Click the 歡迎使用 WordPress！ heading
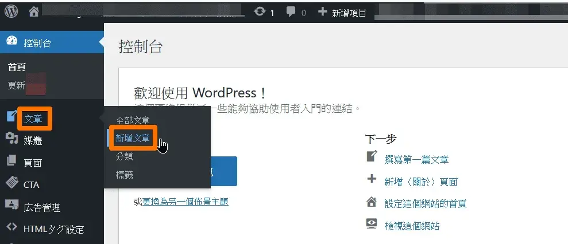568x244 pixels. click(x=200, y=93)
